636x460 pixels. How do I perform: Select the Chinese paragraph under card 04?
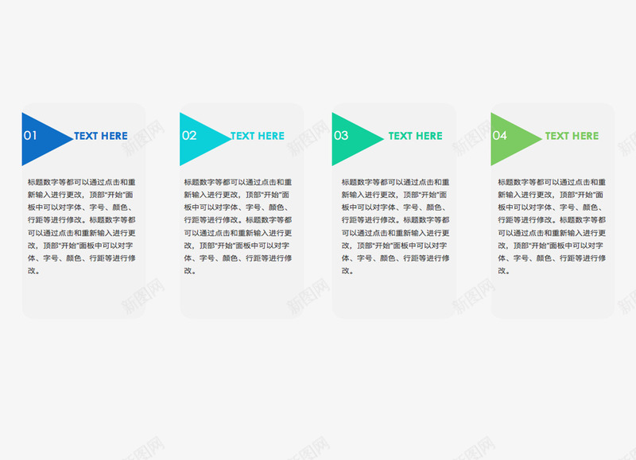pos(552,226)
